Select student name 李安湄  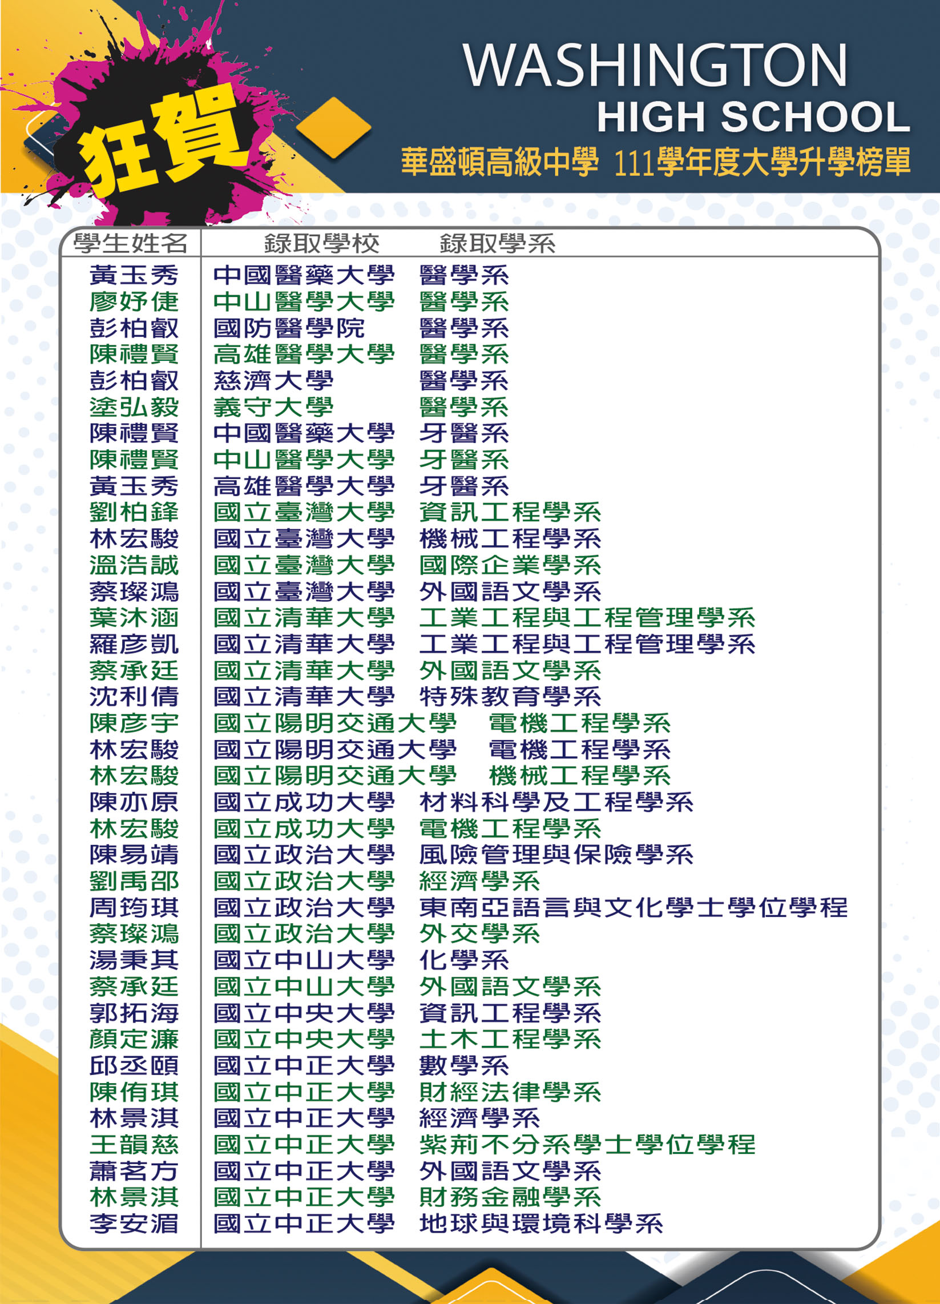click(134, 1223)
